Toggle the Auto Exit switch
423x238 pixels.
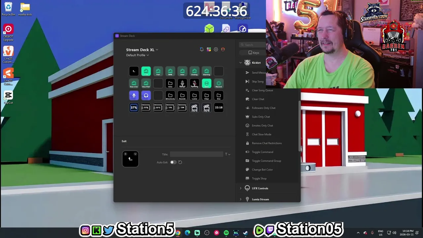tap(173, 162)
